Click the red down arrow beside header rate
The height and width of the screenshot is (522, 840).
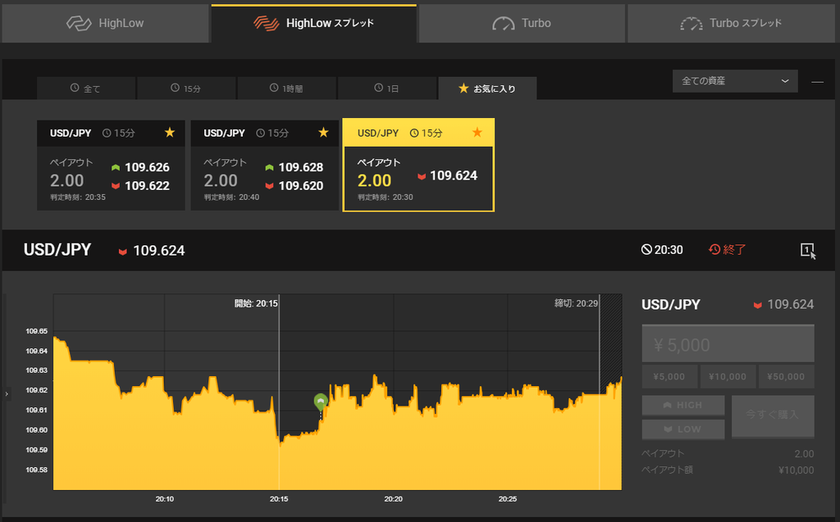tap(123, 251)
